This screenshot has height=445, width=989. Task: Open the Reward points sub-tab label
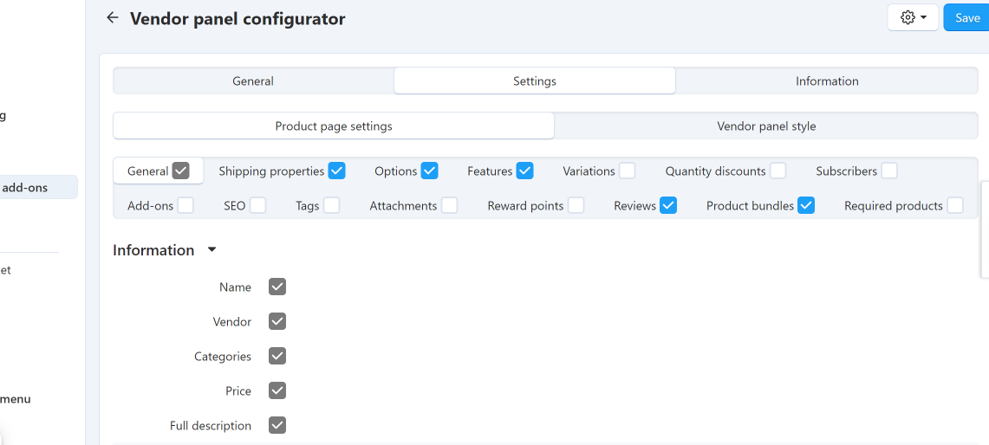525,205
